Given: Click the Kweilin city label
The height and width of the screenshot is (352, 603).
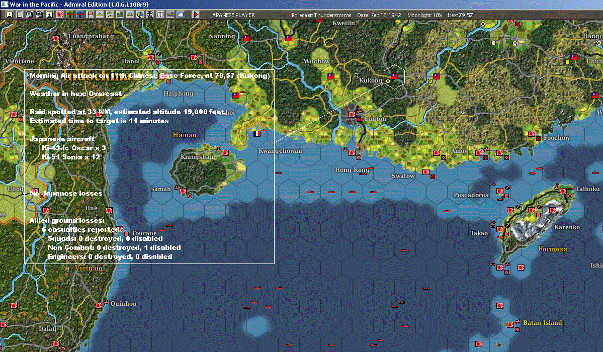Looking at the screenshot, I should (344, 23).
